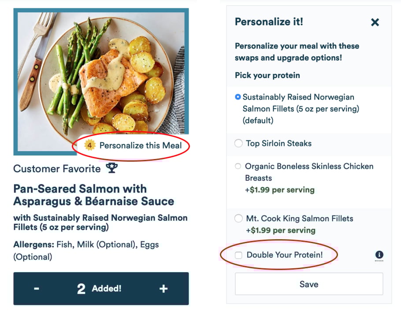Increase meal quantity with plus button
This screenshot has height=311, width=401.
pyautogui.click(x=163, y=289)
